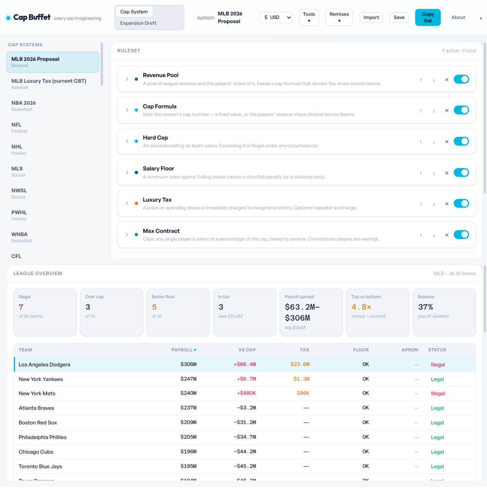Click the Below floor stat card
487x503 pixels.
pos(178,312)
